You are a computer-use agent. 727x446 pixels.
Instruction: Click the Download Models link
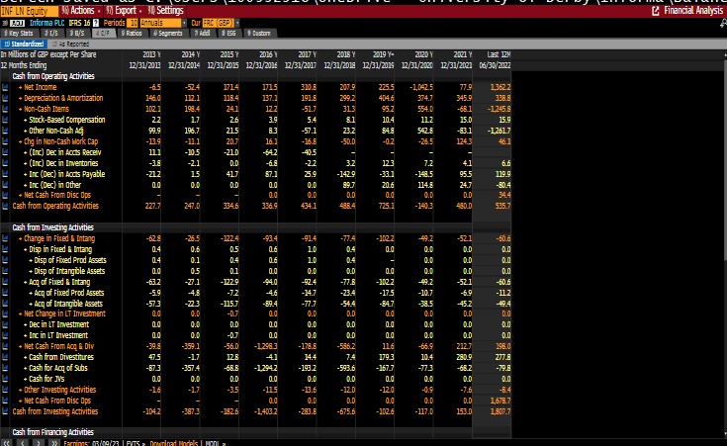coord(174,443)
